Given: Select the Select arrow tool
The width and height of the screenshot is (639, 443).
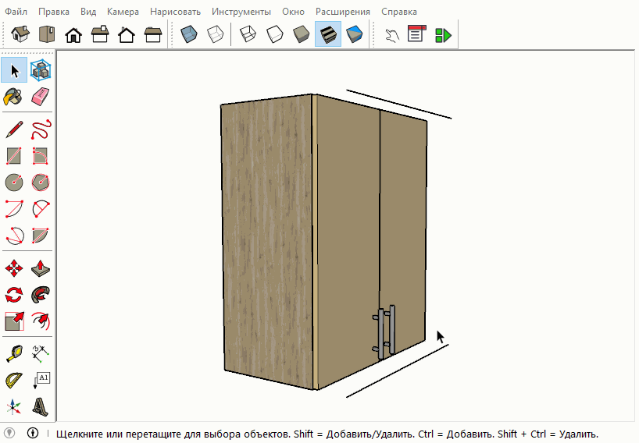Looking at the screenshot, I should coord(14,70).
